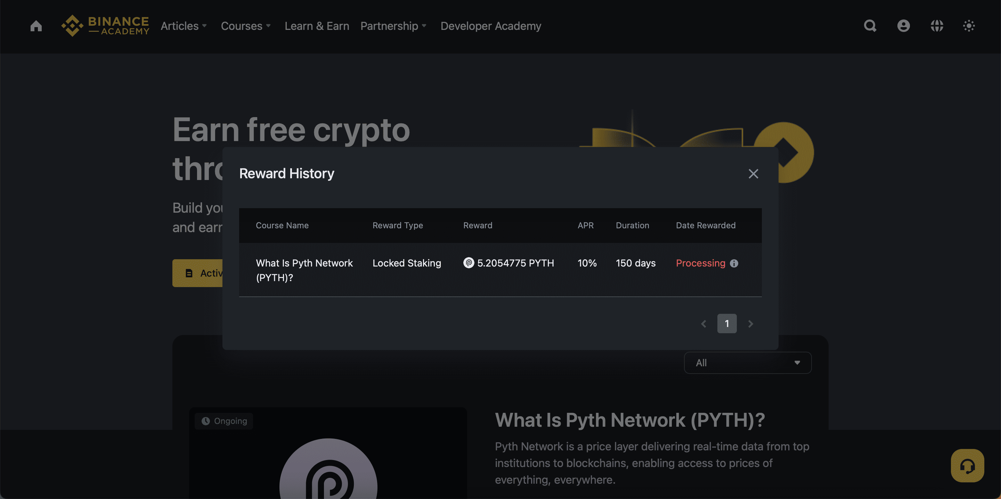1001x499 pixels.
Task: Open the search magnifier icon
Action: pyautogui.click(x=870, y=26)
